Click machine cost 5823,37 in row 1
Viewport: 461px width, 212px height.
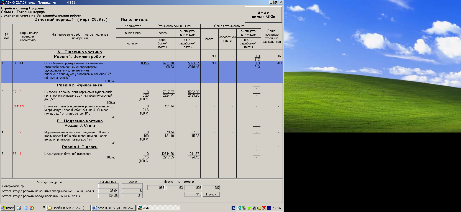click(x=194, y=63)
